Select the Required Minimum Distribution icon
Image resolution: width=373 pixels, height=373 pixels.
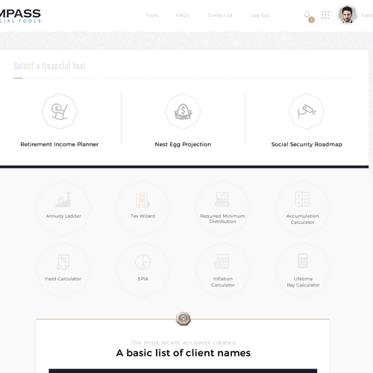(222, 199)
